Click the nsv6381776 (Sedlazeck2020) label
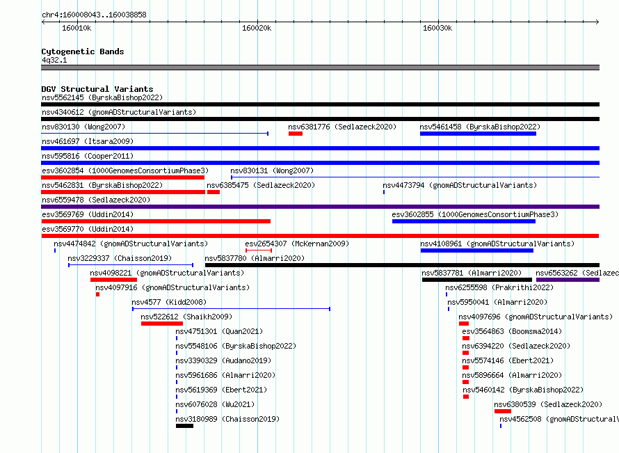The image size is (619, 453). [x=342, y=127]
